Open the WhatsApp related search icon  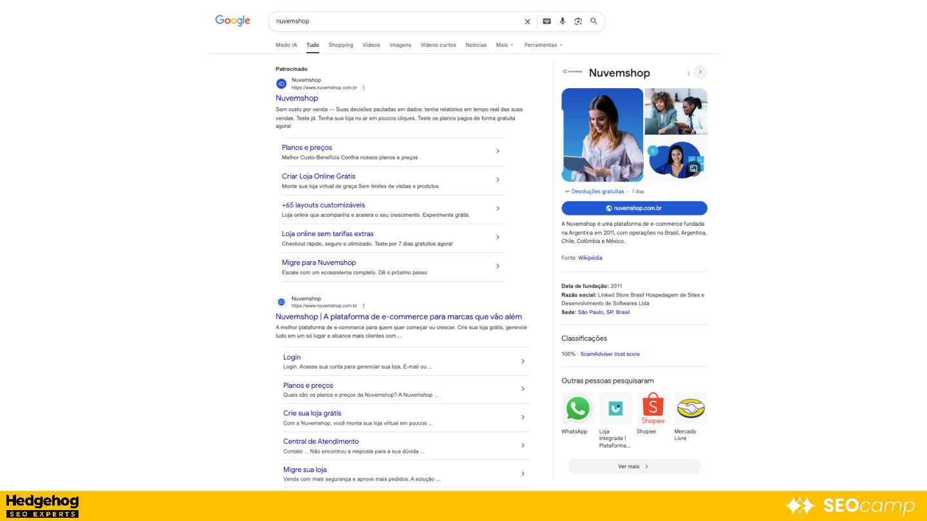click(577, 408)
